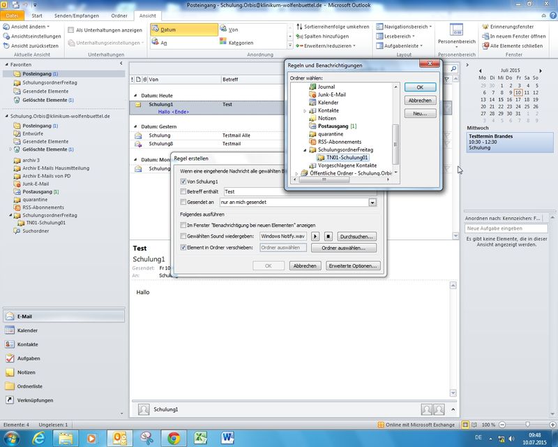Open the Gesendet an dropdown
The height and width of the screenshot is (447, 558).
coord(372,202)
